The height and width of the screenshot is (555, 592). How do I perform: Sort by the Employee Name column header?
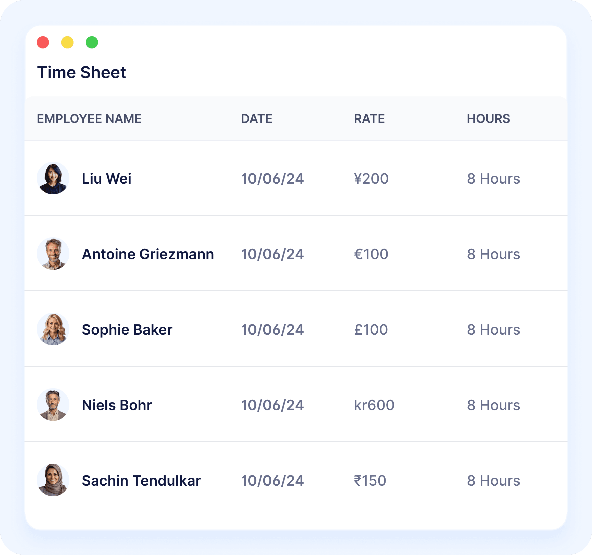(89, 119)
